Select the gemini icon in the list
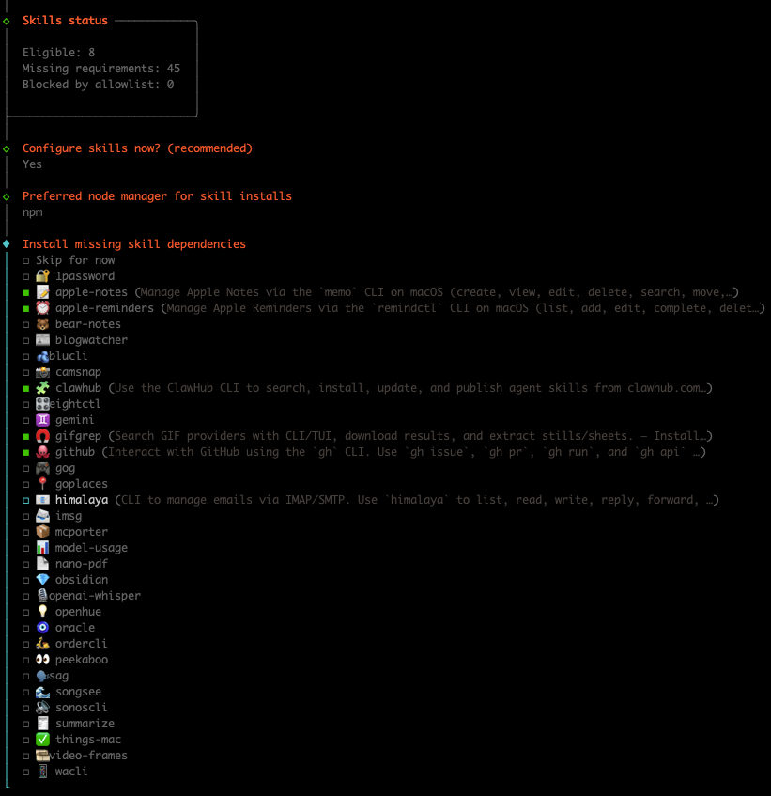The width and height of the screenshot is (771, 796). tap(42, 419)
